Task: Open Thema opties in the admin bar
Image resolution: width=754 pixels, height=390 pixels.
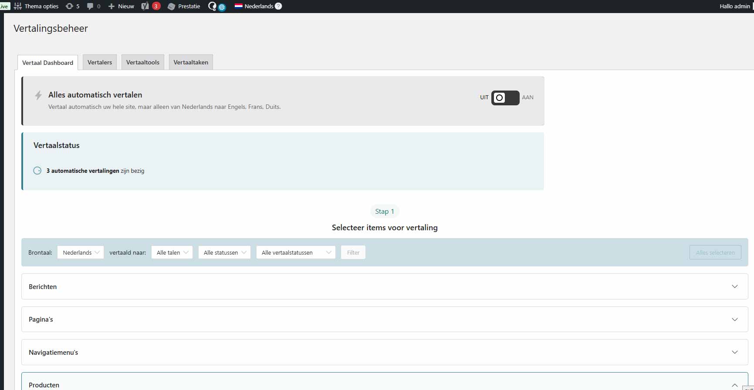Action: point(37,6)
